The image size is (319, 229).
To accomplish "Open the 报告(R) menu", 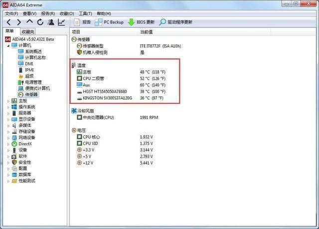I will coord(48,13).
